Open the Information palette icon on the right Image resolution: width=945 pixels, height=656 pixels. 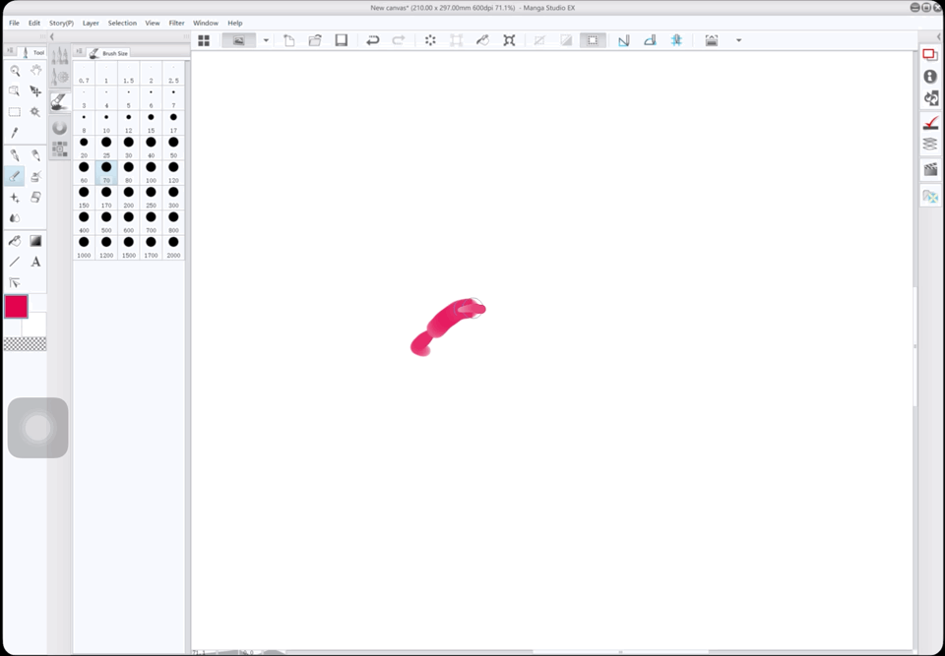point(930,77)
